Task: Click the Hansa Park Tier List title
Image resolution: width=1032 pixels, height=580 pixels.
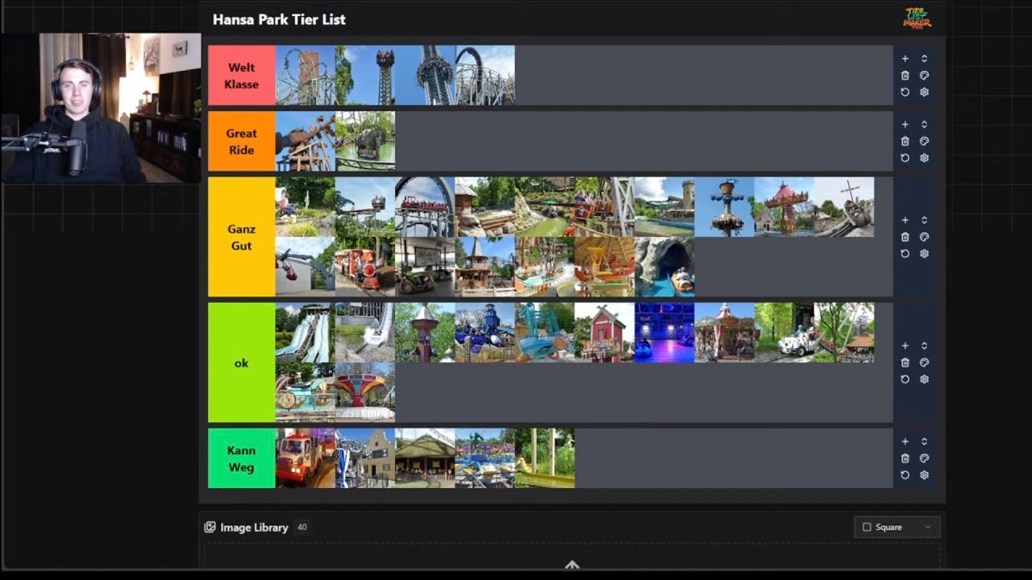Action: pyautogui.click(x=279, y=19)
